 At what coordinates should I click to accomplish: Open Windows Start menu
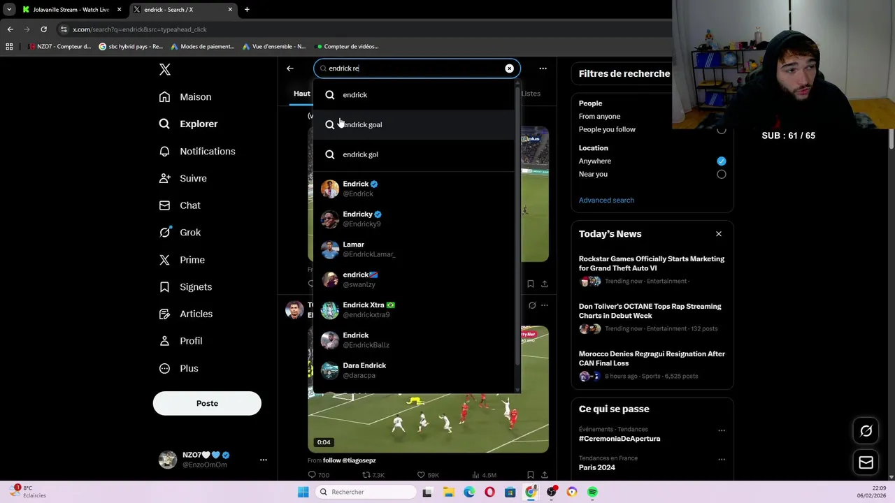pos(303,492)
